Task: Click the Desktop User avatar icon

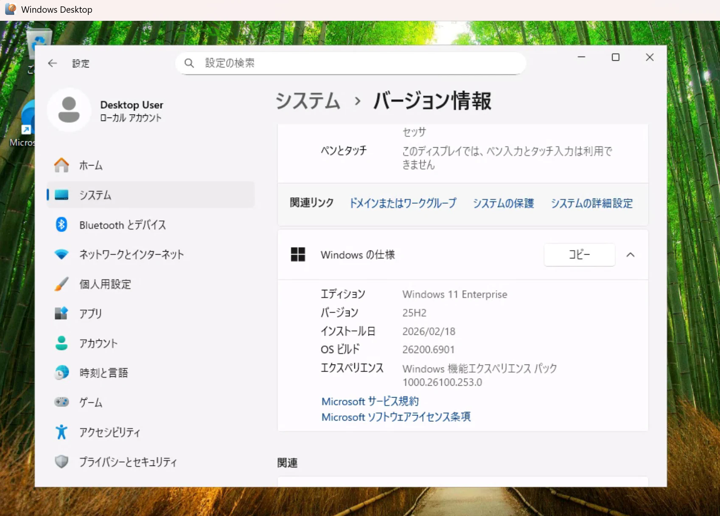Action: point(69,110)
